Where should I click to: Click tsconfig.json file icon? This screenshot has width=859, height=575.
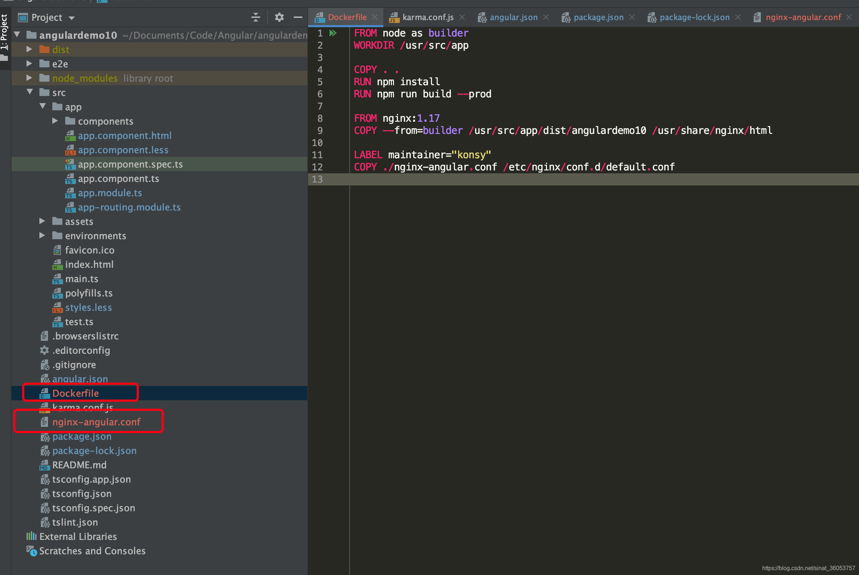click(45, 494)
